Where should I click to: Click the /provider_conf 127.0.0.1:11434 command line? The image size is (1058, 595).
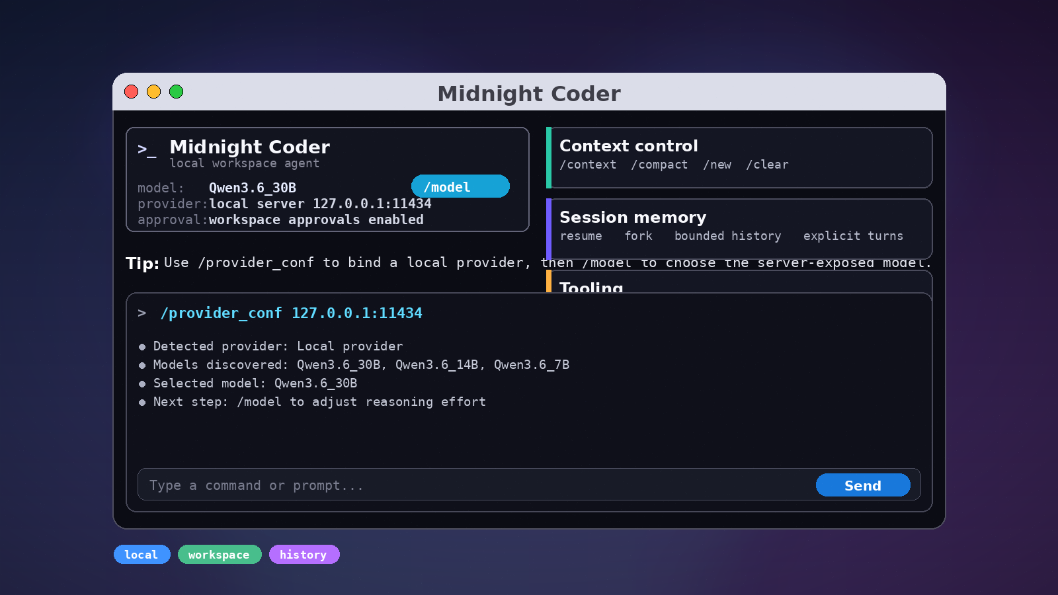[291, 313]
